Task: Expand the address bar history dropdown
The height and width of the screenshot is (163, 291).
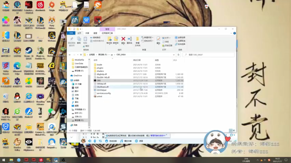Action: [174, 55]
